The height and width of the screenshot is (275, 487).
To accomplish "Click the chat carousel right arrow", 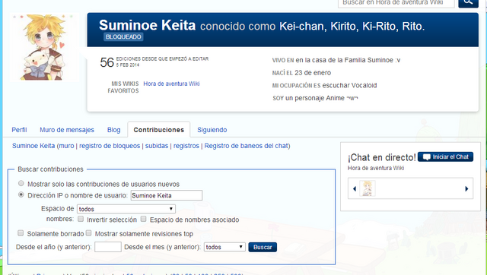I will pos(466,188).
